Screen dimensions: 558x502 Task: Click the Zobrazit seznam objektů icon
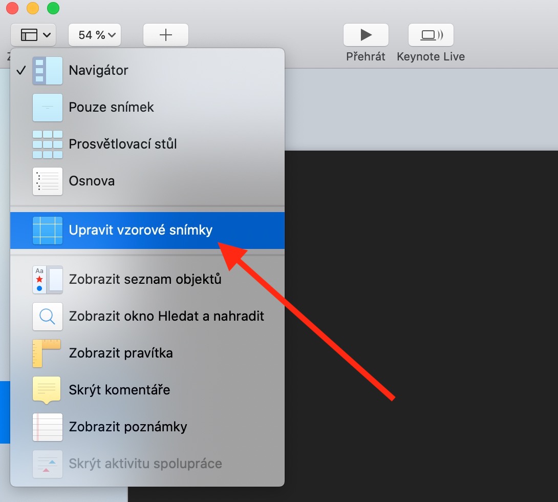[x=47, y=280]
